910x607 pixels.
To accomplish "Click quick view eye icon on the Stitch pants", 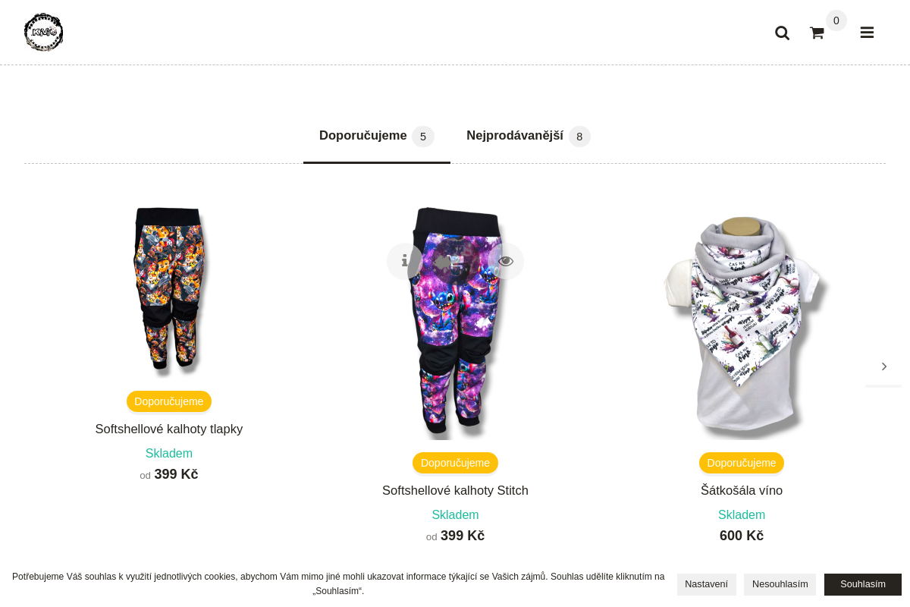I will pos(506,261).
